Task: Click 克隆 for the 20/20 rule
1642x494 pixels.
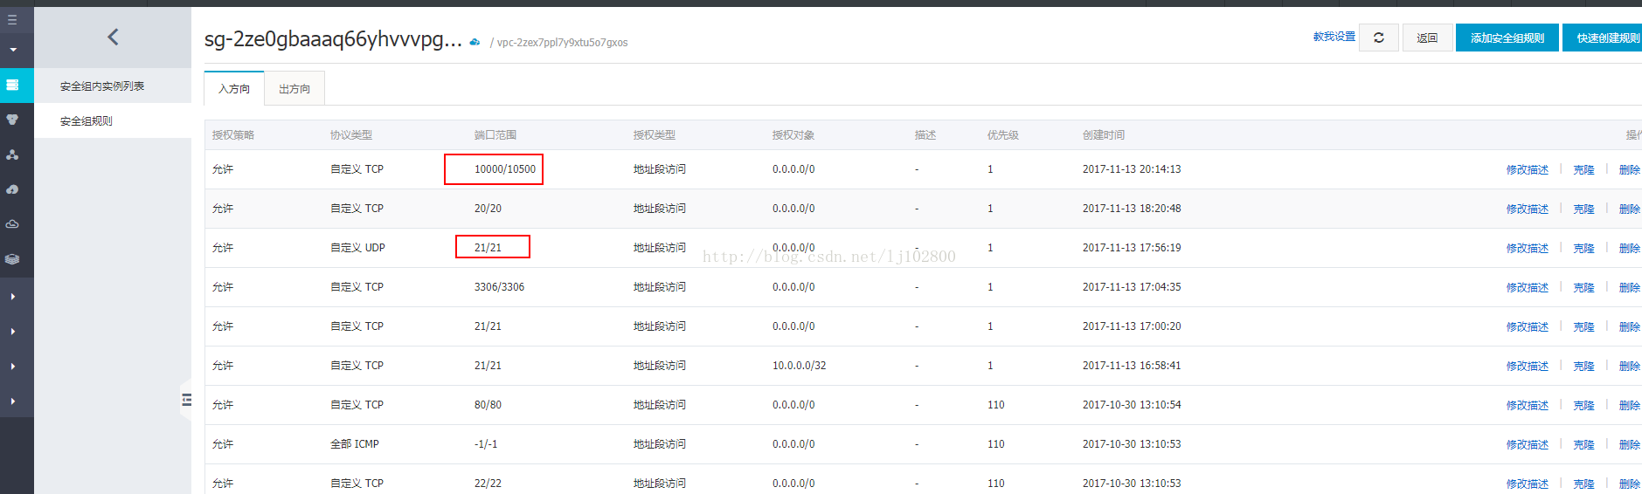Action: 1584,209
